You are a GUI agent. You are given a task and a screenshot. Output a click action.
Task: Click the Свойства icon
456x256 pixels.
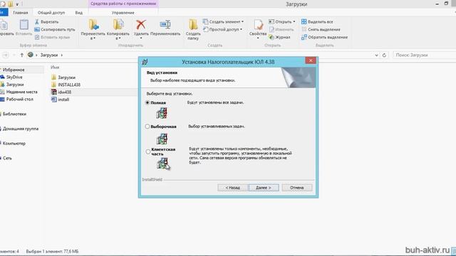(x=258, y=25)
